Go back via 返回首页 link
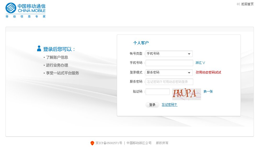This screenshot has height=148, width=263. click(x=245, y=4)
